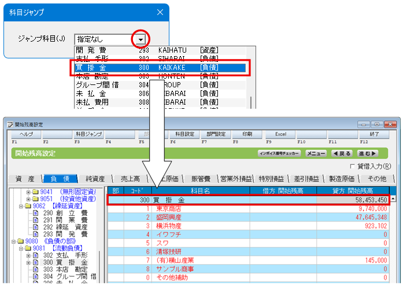Screen dimensions: 407x288
Task: Open the ジャンプ科目 dropdown arrow
Action: [x=140, y=39]
